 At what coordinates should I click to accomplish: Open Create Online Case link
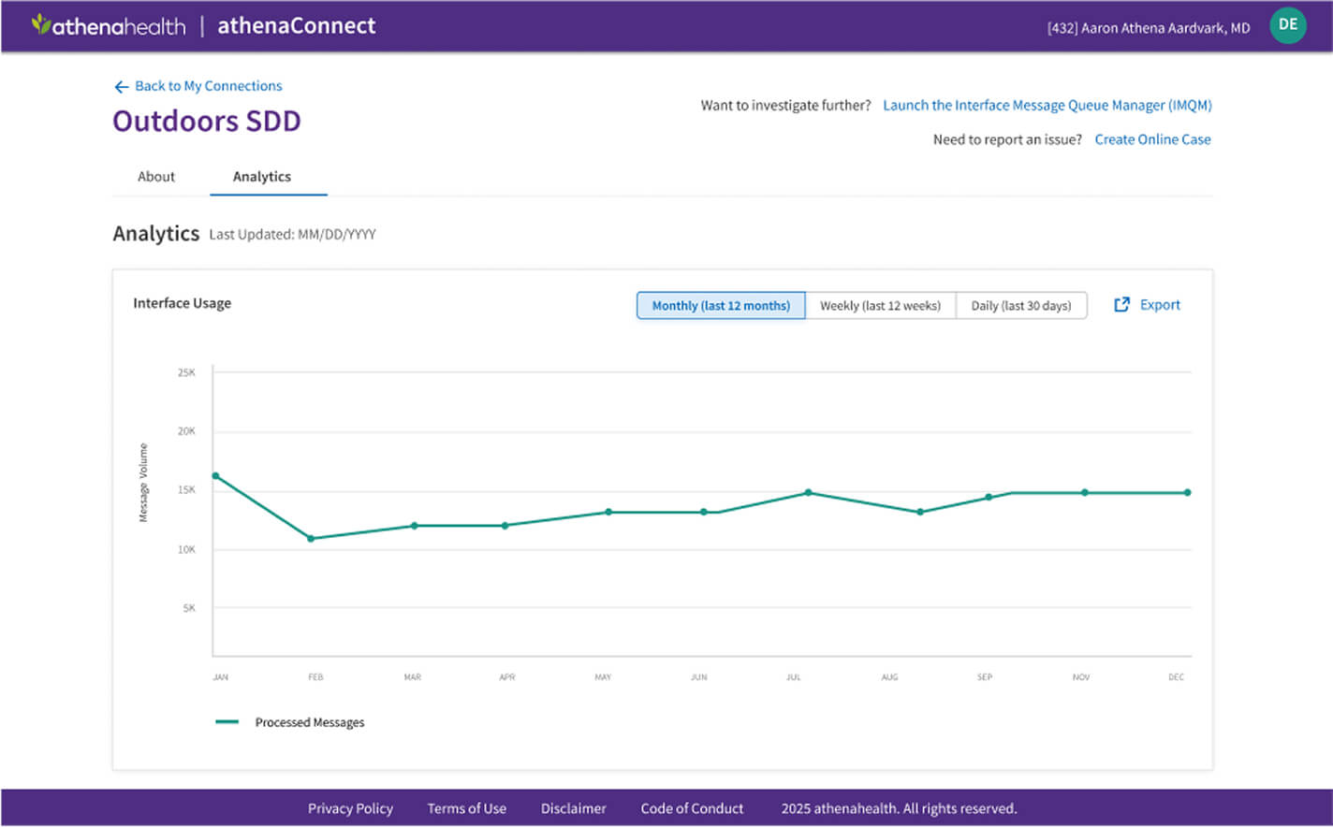click(x=1152, y=139)
